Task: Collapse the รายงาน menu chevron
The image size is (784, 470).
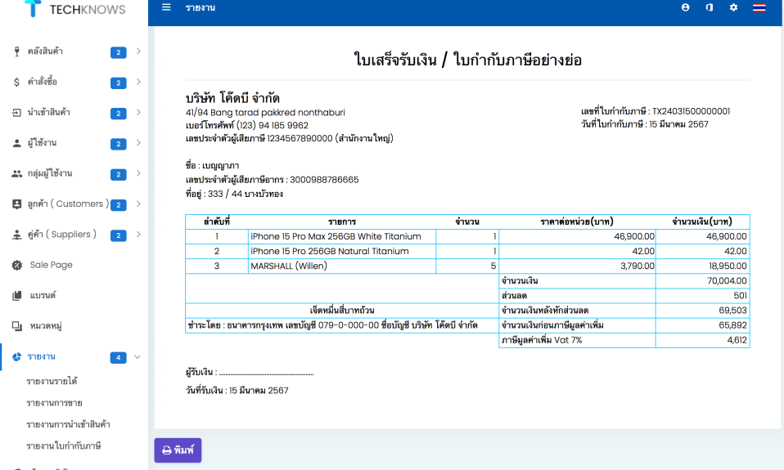Action: click(x=137, y=356)
